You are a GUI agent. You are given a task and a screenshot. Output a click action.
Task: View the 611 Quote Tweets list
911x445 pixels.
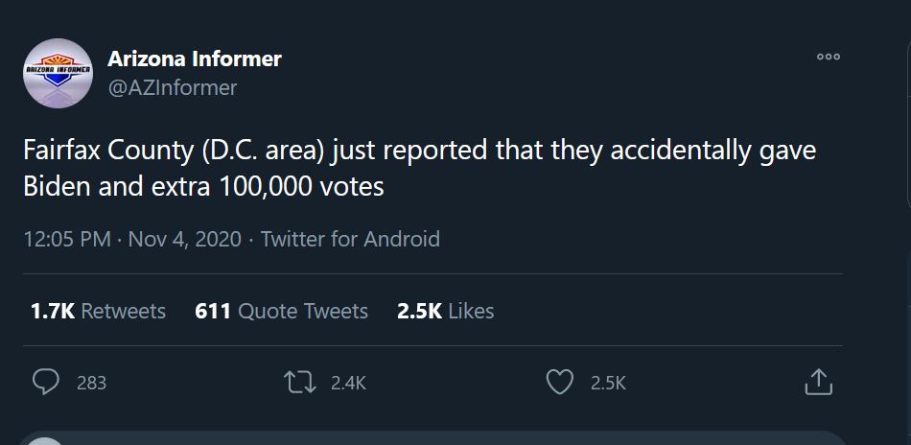(281, 311)
